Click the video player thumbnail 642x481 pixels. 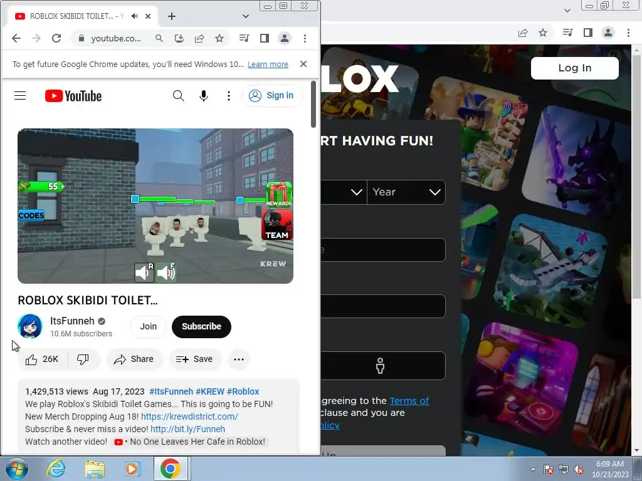[155, 206]
